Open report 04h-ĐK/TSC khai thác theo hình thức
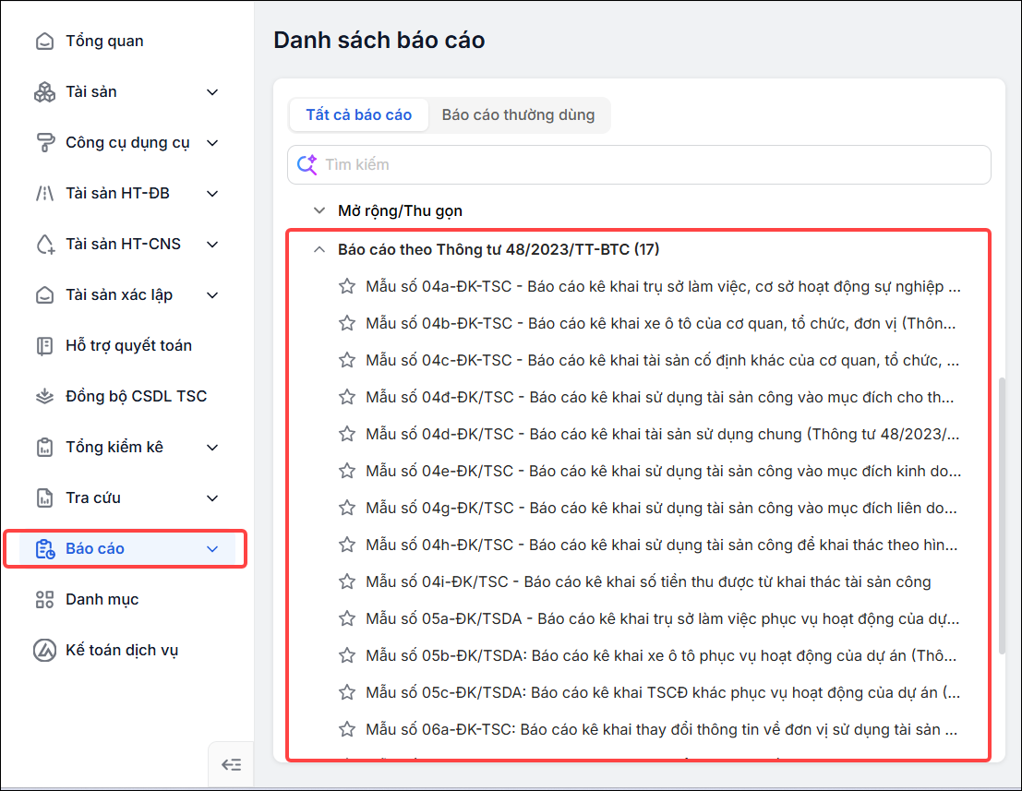Screen dimensions: 1022x791 tap(662, 545)
